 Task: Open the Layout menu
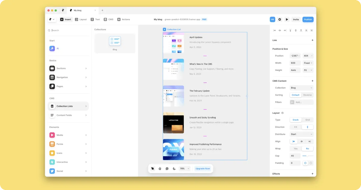[81, 19]
